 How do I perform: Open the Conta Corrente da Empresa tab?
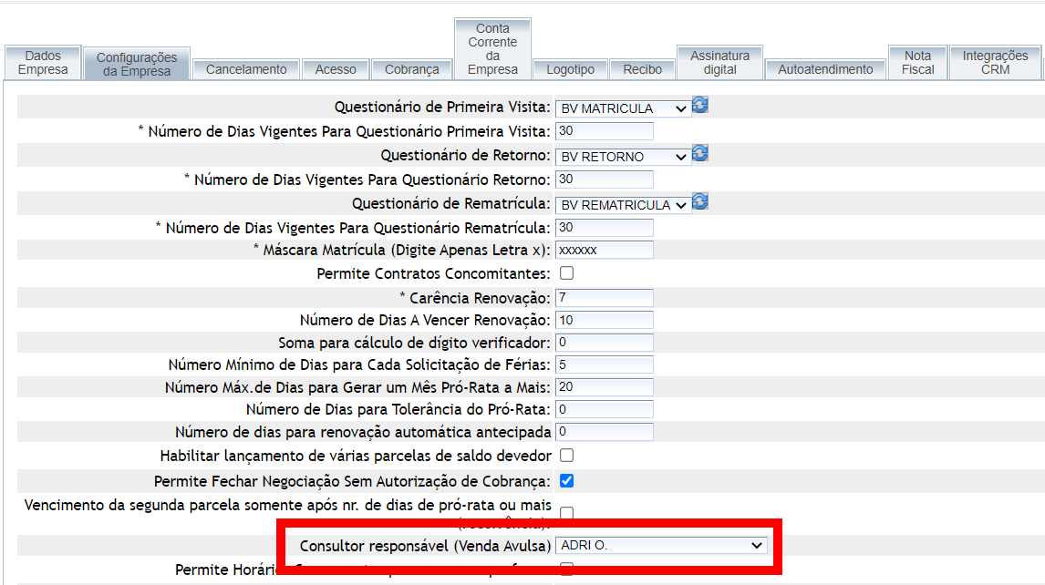[x=492, y=49]
